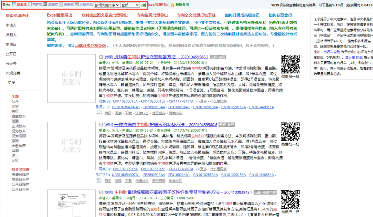Tick checkbox for 生物肽重烃解离酶 patent
Image resolution: width=373 pixels, height=217 pixels.
pyautogui.click(x=101, y=192)
